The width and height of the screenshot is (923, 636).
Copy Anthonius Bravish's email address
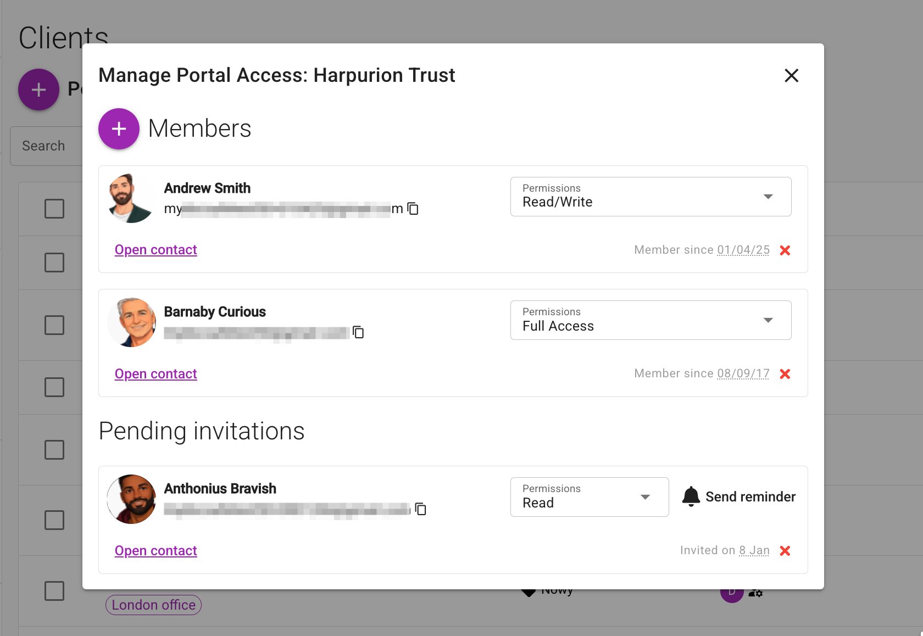tap(420, 510)
